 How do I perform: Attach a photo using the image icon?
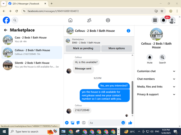[x=72, y=123]
